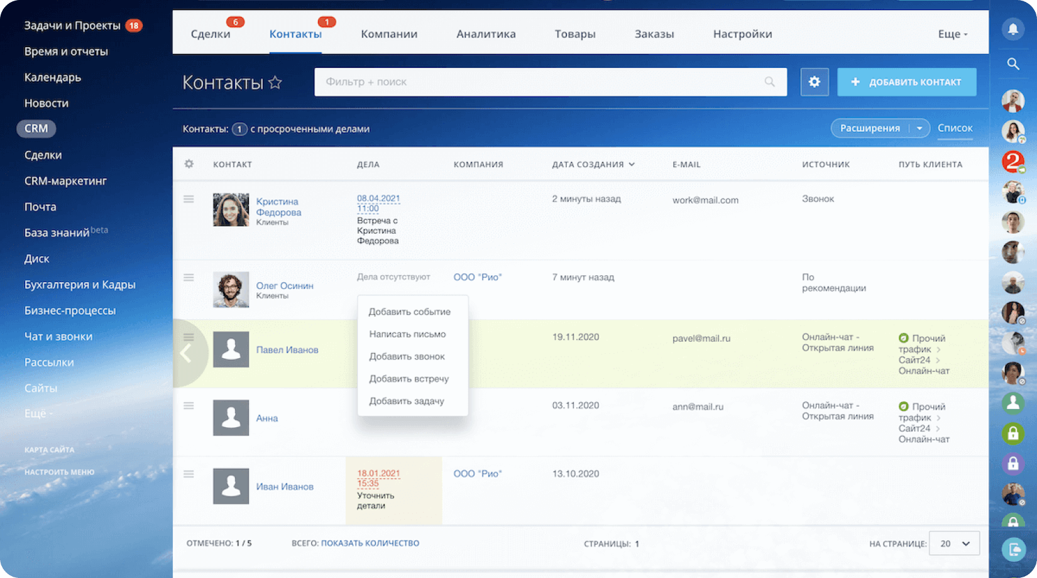1037x578 pixels.
Task: Open Календарь in the left sidebar
Action: (53, 77)
